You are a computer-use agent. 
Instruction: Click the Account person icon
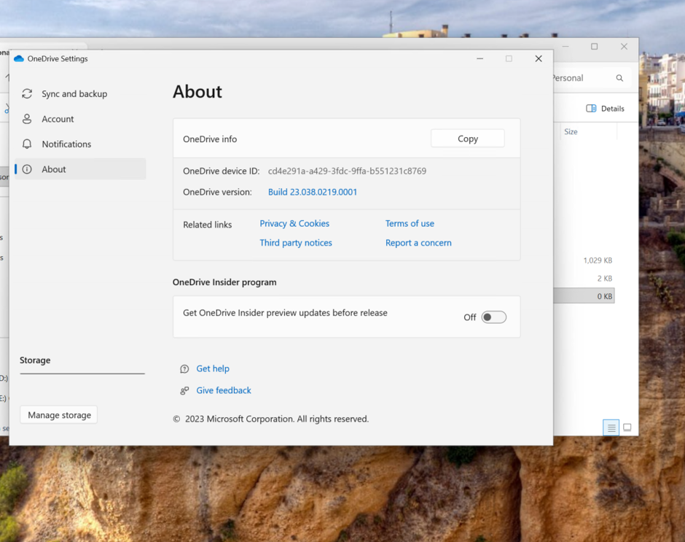[x=27, y=119]
